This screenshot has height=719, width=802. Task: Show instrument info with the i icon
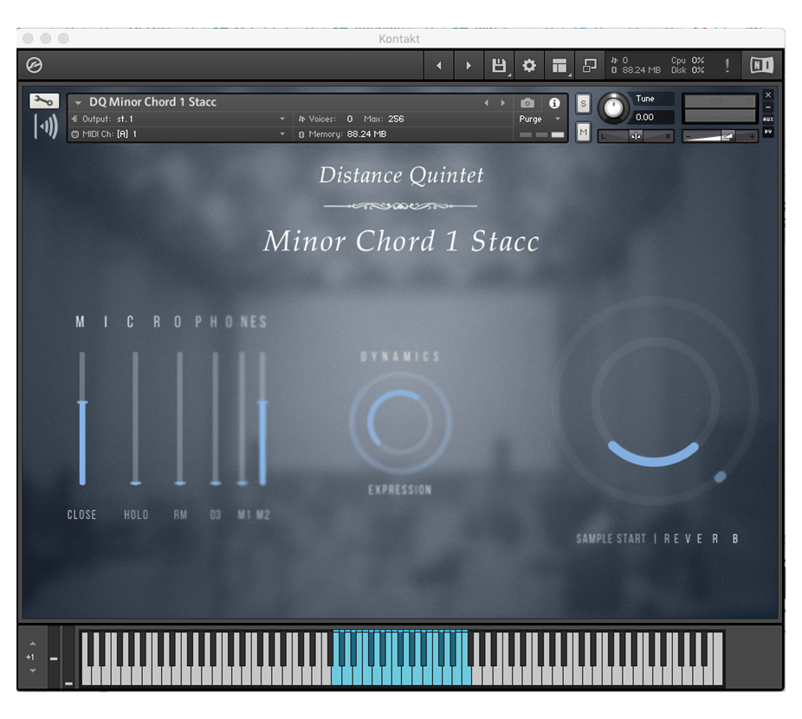point(554,103)
